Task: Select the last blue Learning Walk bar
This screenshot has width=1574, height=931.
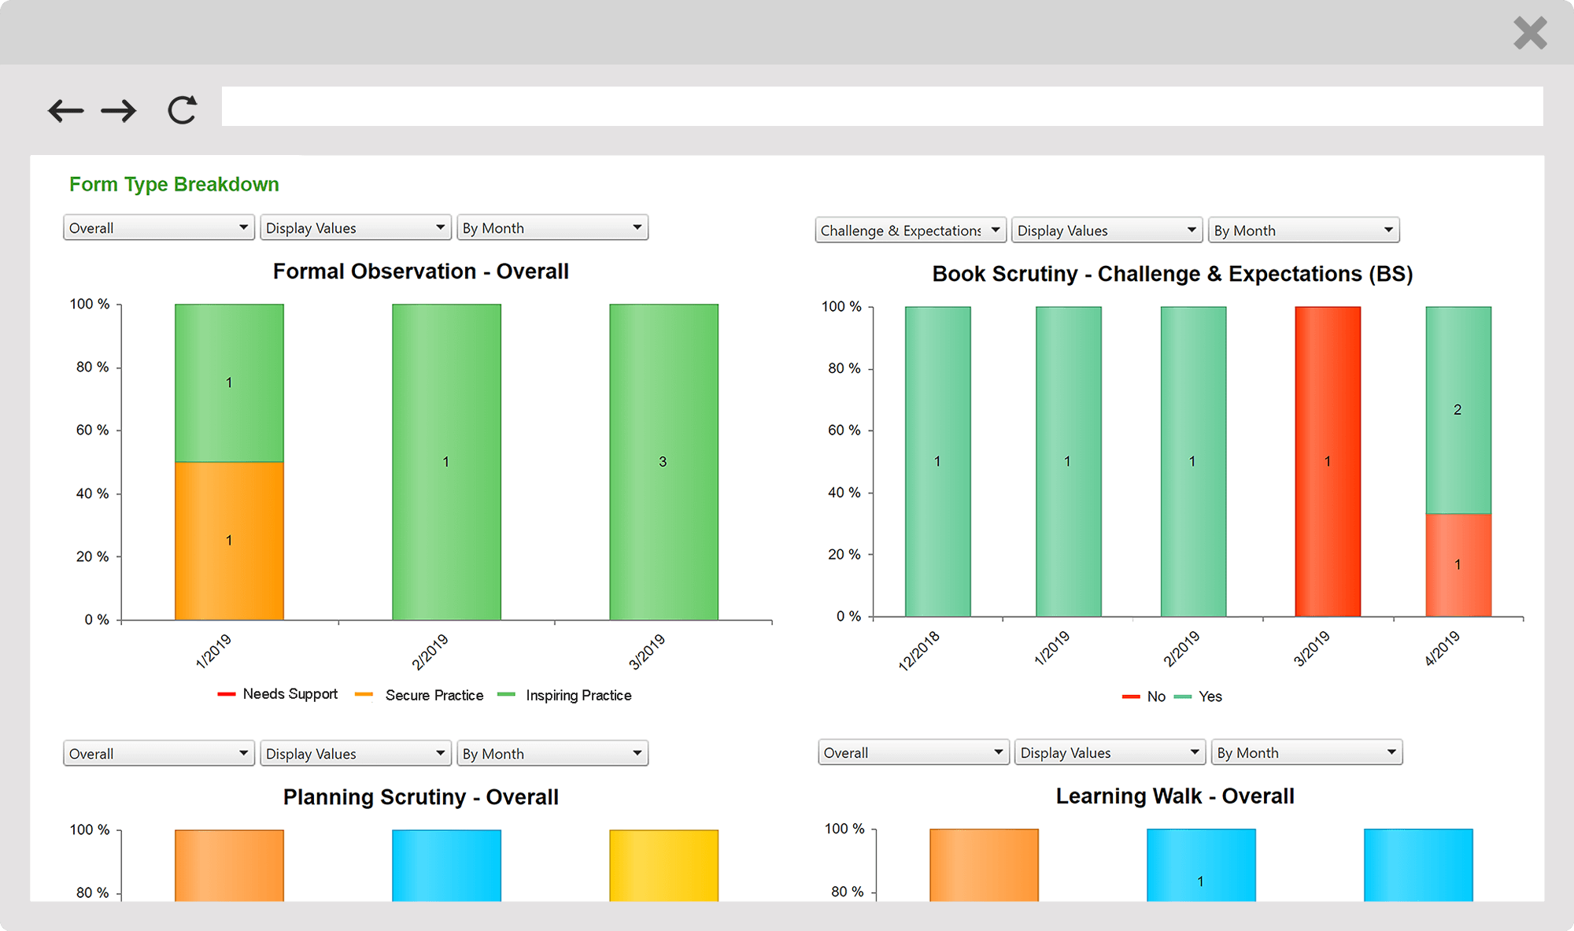Action: pos(1418,865)
